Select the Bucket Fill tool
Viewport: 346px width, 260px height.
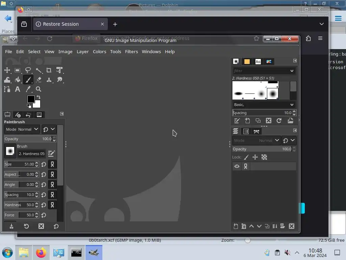[18, 80]
